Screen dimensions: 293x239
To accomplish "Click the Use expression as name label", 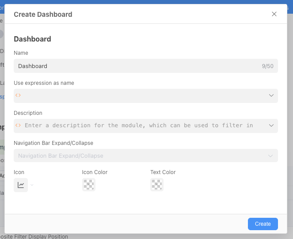I will [x=44, y=83].
